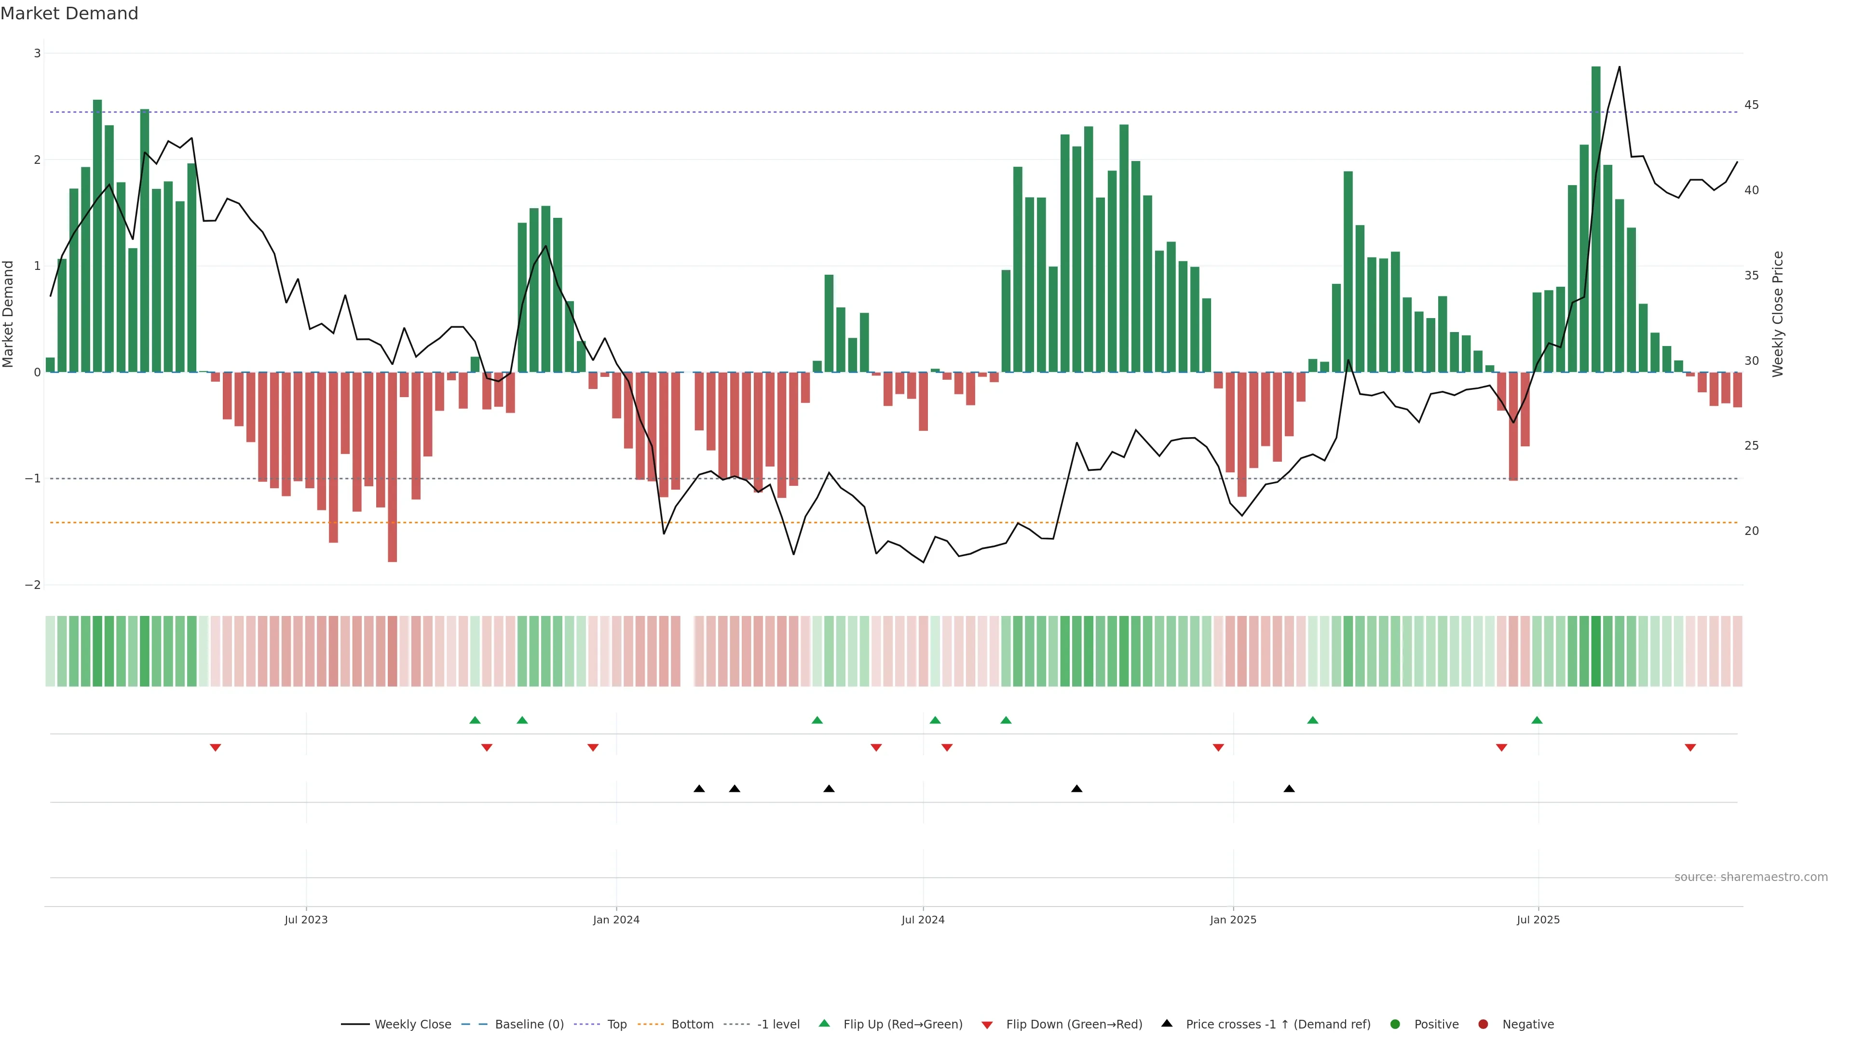The image size is (1852, 1041).
Task: Click the Flip Up green triangle legend icon
Action: pyautogui.click(x=824, y=1024)
